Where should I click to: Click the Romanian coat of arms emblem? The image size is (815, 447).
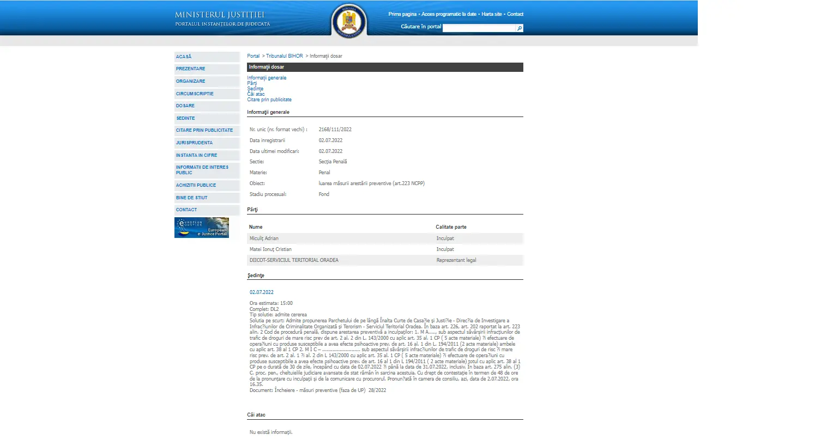click(x=349, y=21)
